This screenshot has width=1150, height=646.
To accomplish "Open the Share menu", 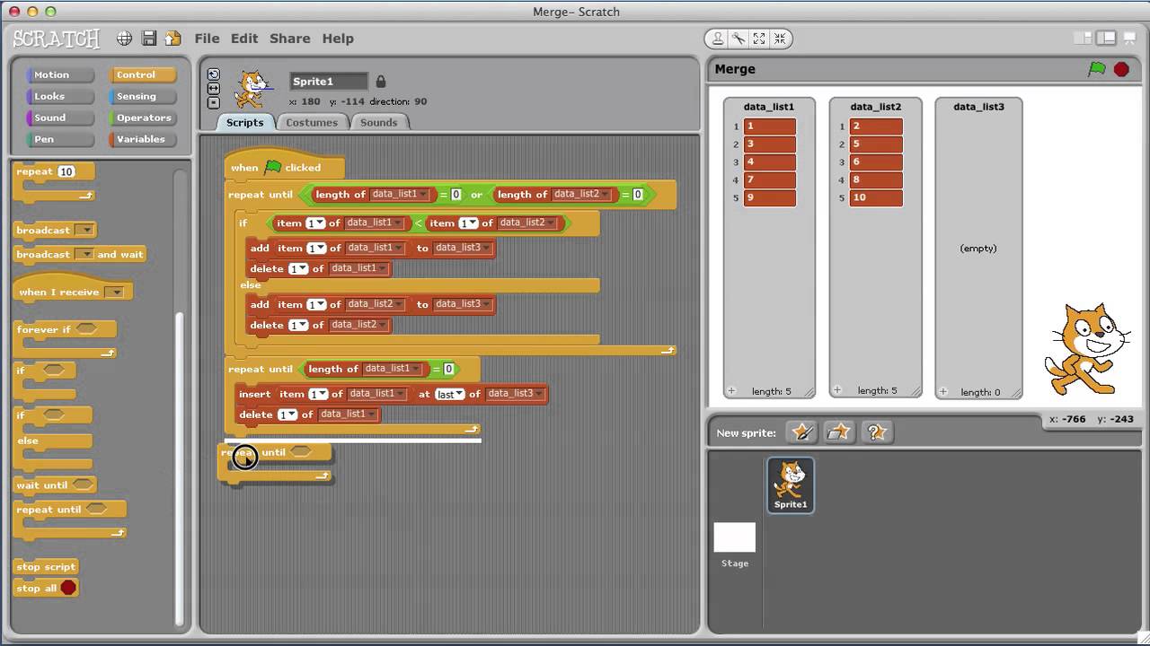I will (290, 39).
